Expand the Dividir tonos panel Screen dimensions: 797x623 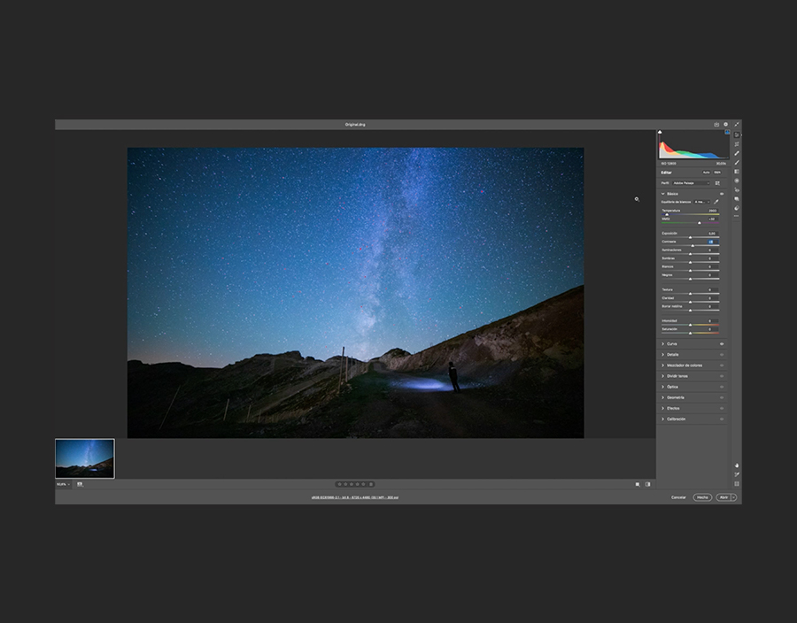662,376
